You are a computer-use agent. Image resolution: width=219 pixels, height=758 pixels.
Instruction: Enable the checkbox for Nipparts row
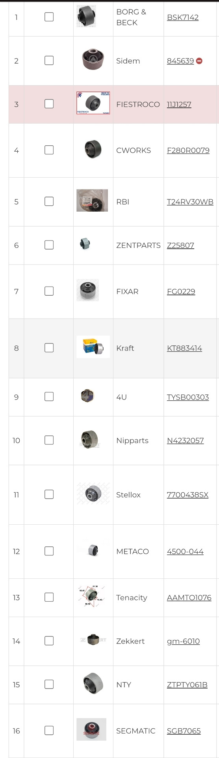pyautogui.click(x=49, y=440)
